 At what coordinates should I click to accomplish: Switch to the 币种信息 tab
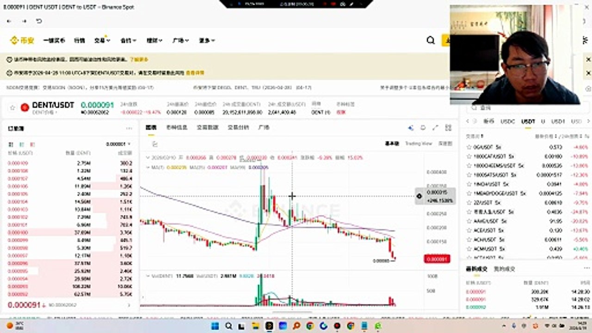(x=177, y=127)
